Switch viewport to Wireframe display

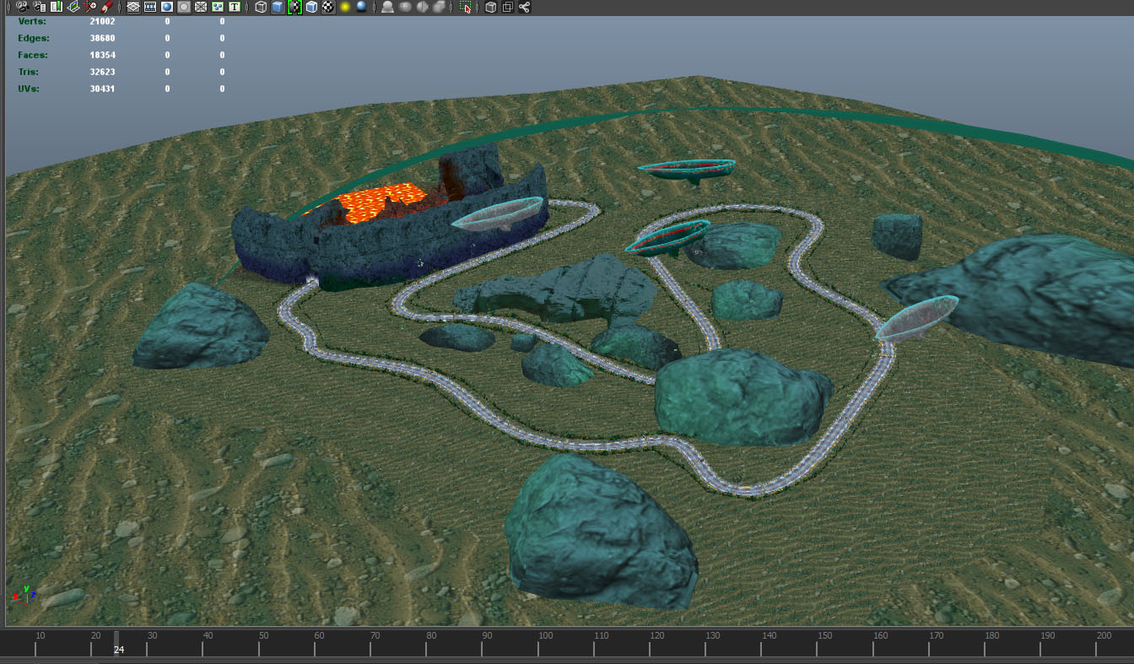[x=261, y=7]
